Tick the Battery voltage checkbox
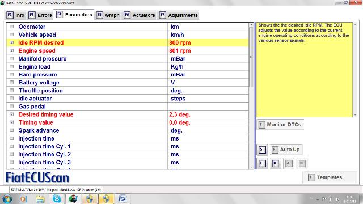The image size is (363, 204). (11, 83)
